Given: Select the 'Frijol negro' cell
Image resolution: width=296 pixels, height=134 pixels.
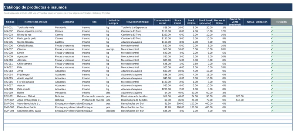Looking at the screenshot, I should (36, 75).
